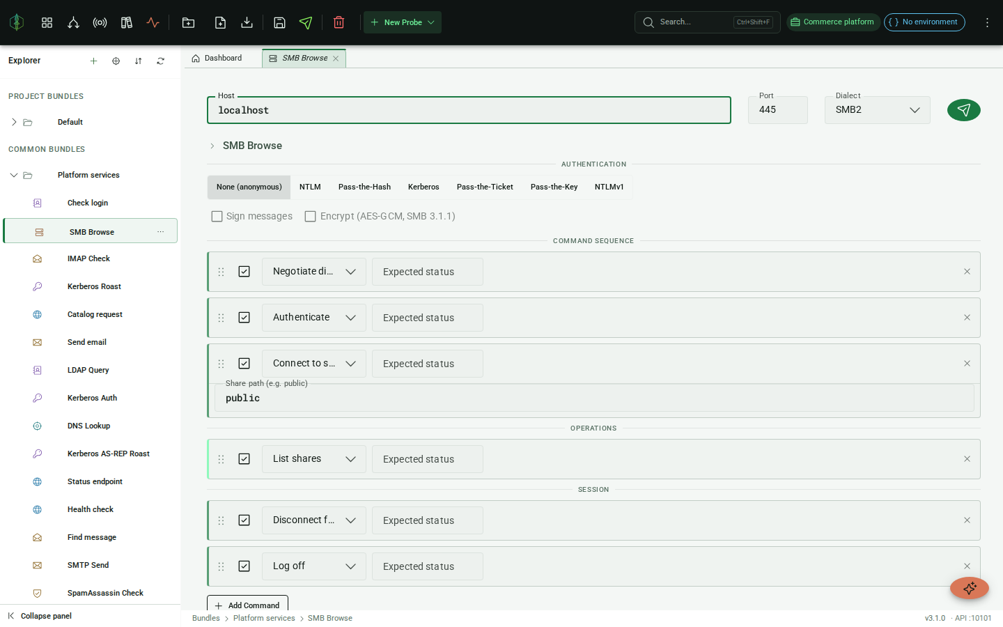Add an item in Explorer with plus icon
This screenshot has width=1003, height=627.
[93, 61]
